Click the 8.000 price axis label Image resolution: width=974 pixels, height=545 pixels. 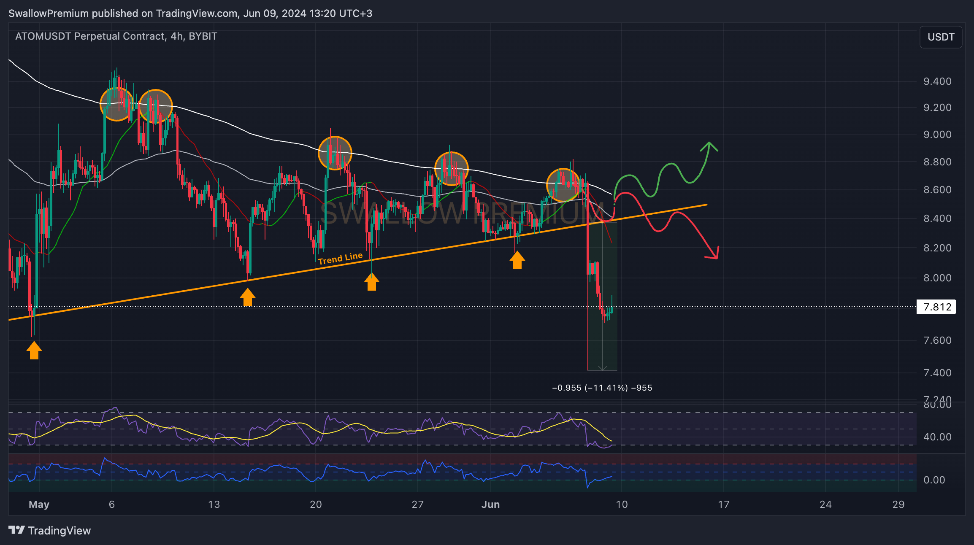click(937, 278)
